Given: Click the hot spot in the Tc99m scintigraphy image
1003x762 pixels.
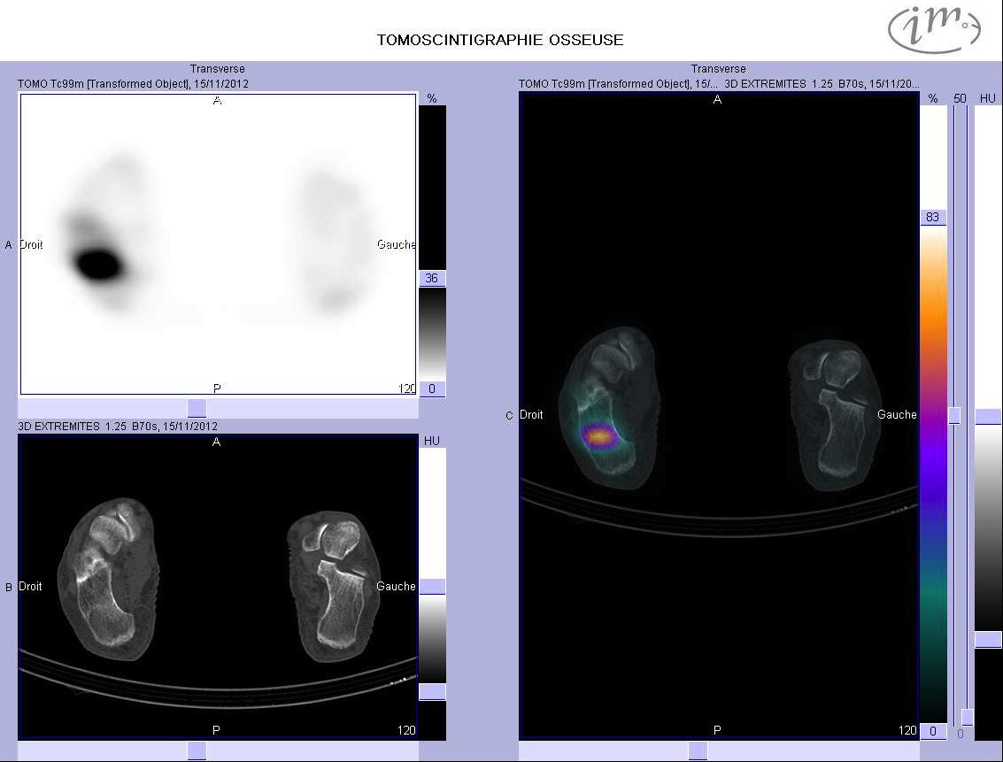Looking at the screenshot, I should click(x=98, y=264).
